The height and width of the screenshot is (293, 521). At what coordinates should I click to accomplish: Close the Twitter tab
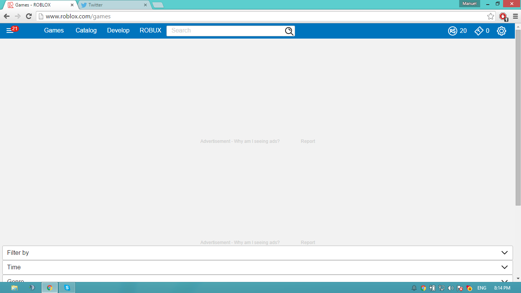pos(145,5)
